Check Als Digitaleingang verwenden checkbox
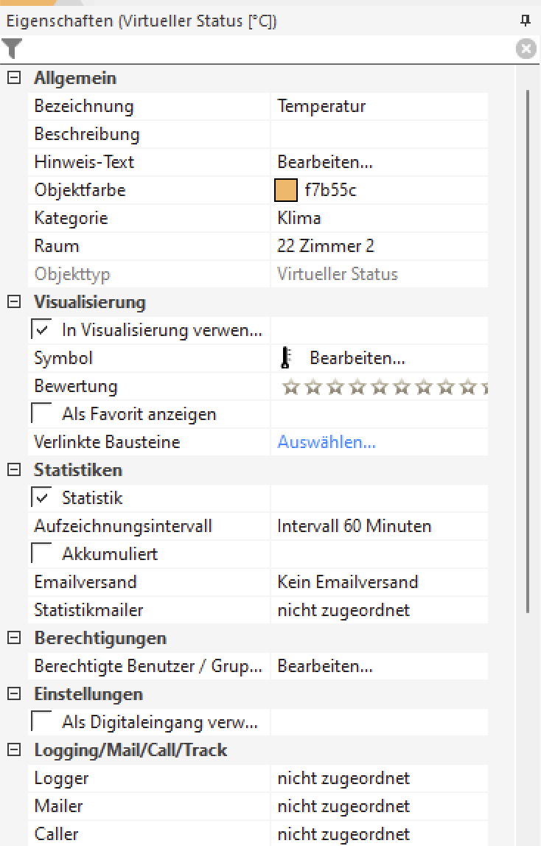The height and width of the screenshot is (846, 541). coord(42,721)
